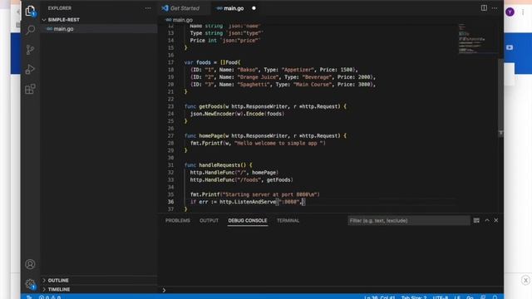This screenshot has width=532, height=299.
Task: Click the blue video icon in browser window
Action: (x=510, y=47)
